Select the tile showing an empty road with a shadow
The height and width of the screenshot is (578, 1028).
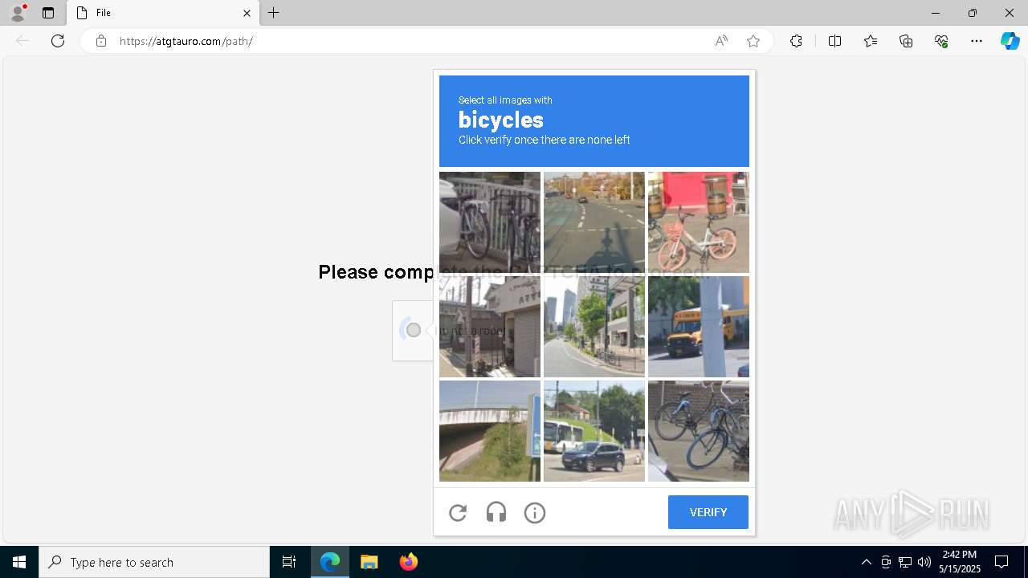pos(594,222)
